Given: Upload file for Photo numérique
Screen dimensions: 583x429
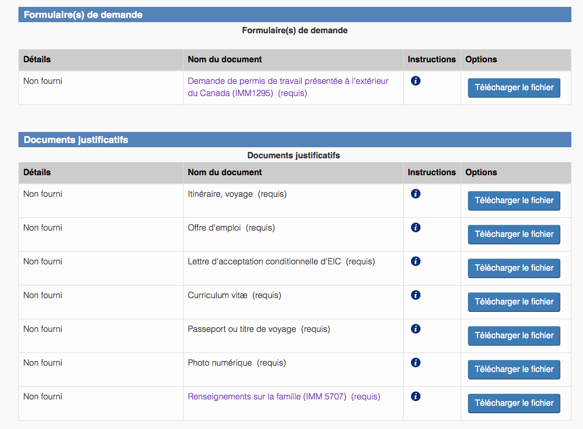Looking at the screenshot, I should pos(514,369).
